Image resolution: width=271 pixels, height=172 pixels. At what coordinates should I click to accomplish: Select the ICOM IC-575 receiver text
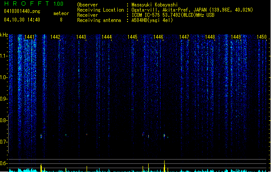[173, 15]
